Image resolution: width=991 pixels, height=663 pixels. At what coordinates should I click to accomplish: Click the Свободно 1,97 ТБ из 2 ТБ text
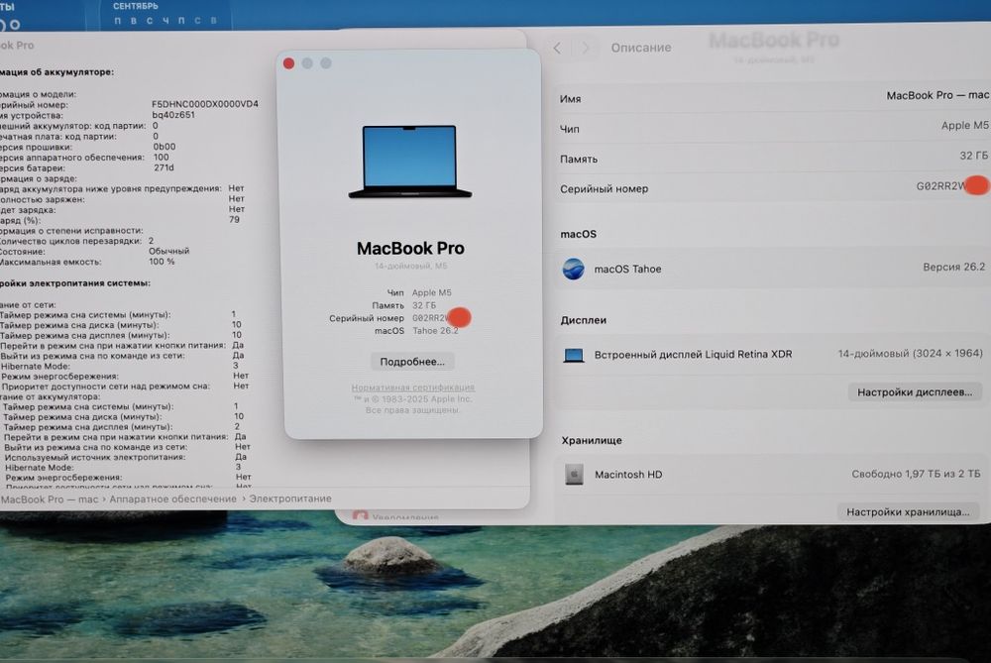[916, 474]
